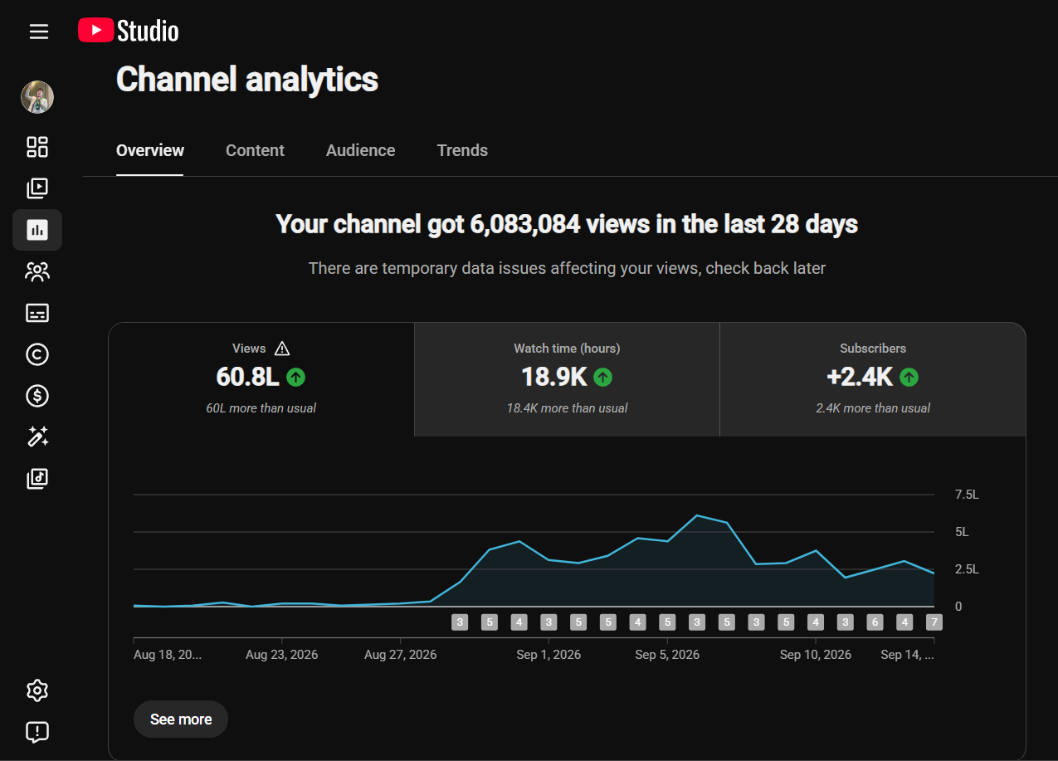Go to the Dashboard sidebar icon
Viewport: 1058px width, 761px height.
click(x=37, y=147)
